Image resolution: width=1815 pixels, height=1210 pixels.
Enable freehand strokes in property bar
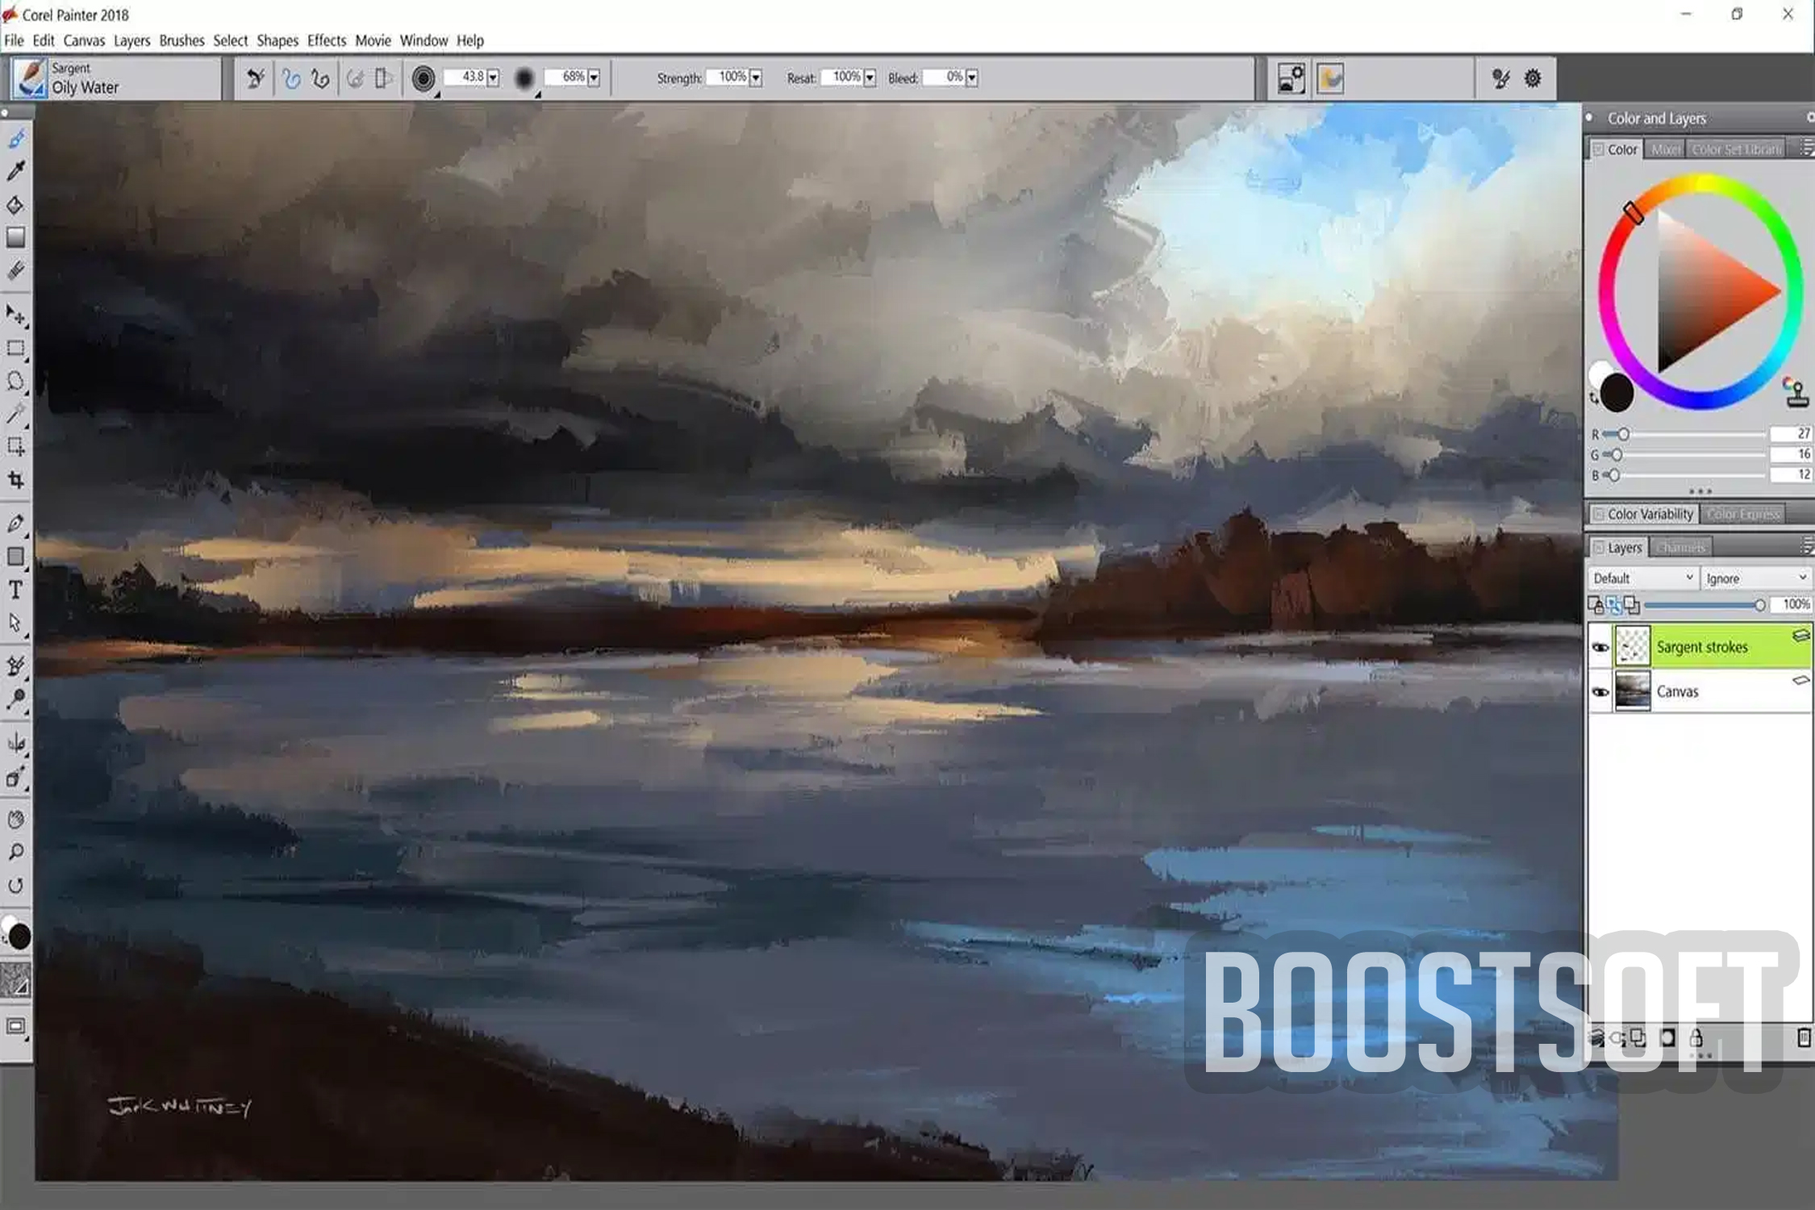pyautogui.click(x=291, y=78)
